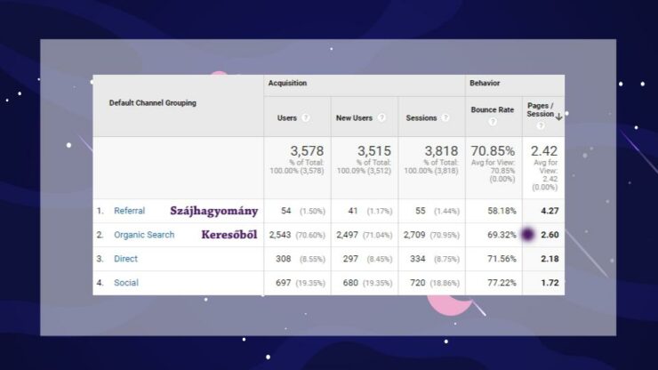The image size is (658, 370).
Task: Open the Bounce Rate help icon
Action: pos(493,121)
